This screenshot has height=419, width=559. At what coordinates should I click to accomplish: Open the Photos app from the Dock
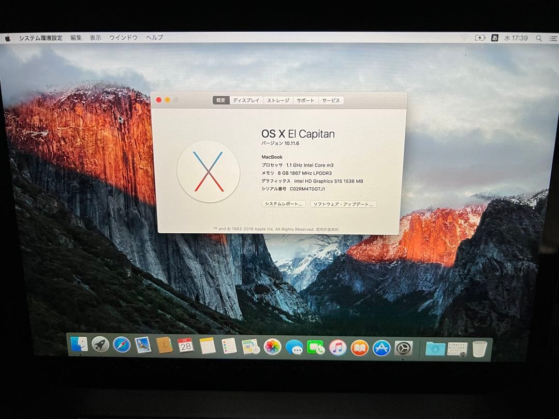coord(273,347)
